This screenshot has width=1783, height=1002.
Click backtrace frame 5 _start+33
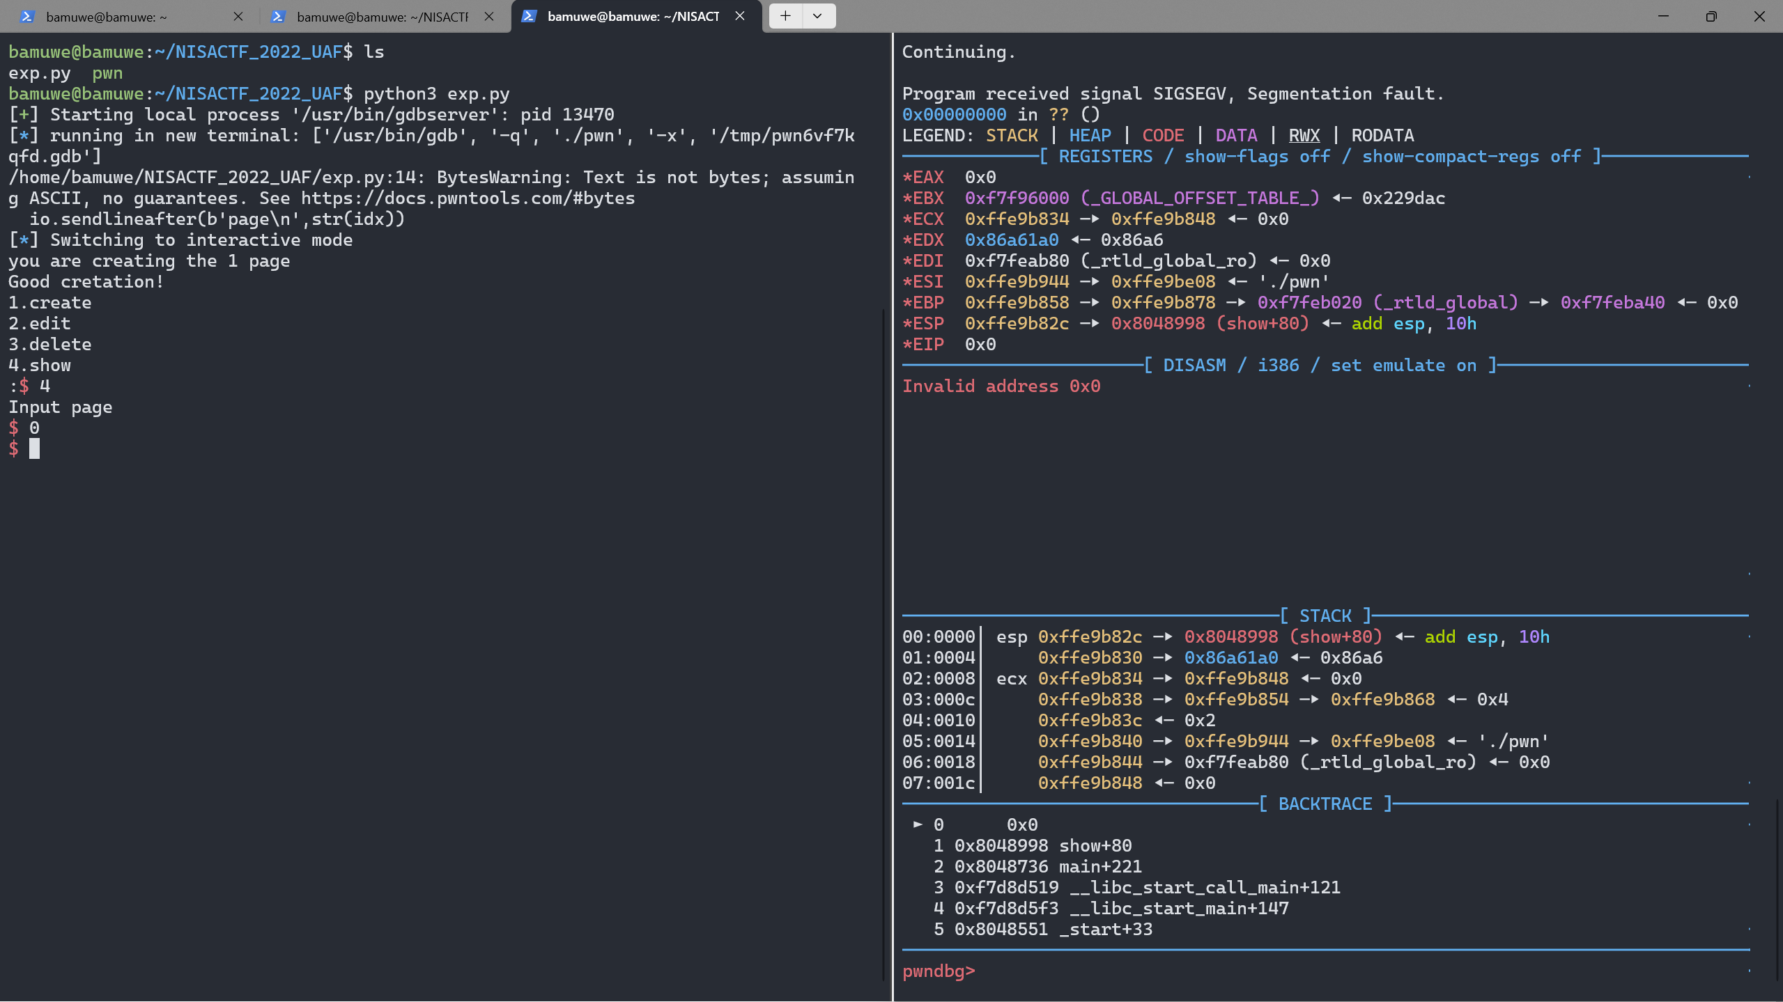tap(1043, 930)
